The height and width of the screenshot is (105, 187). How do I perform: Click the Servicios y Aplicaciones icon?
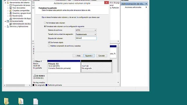coord(8,27)
